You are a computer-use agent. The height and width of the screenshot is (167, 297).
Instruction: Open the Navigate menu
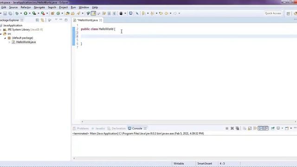[39, 7]
